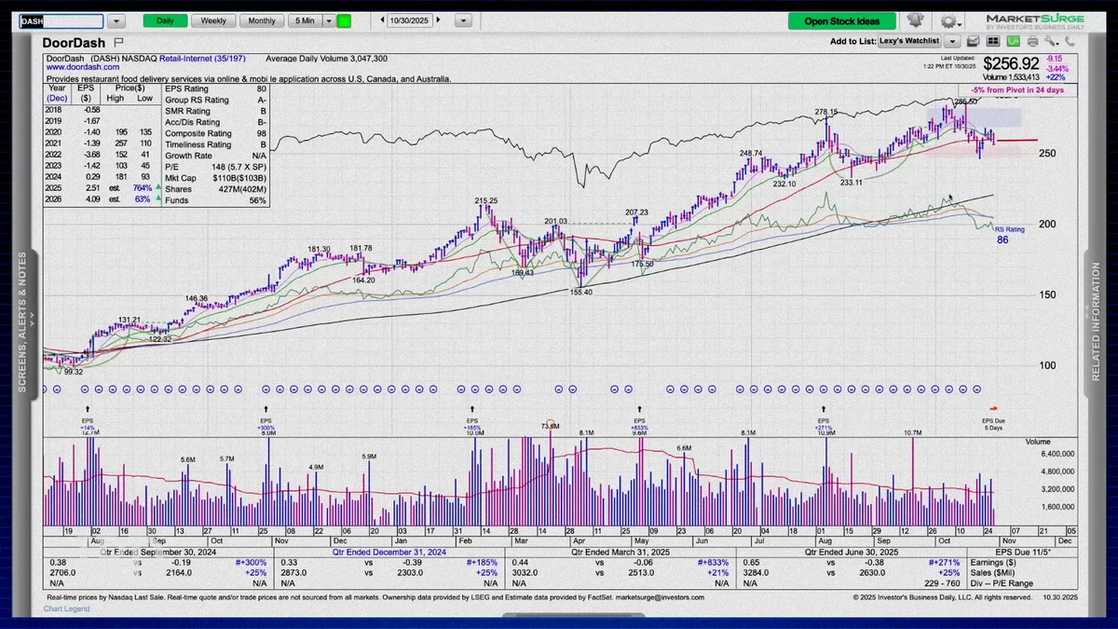Image resolution: width=1118 pixels, height=629 pixels.
Task: Open the wrench tools icon
Action: [1051, 41]
